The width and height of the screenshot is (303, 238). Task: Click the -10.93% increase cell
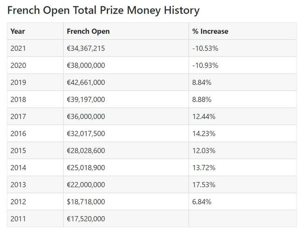(205, 65)
